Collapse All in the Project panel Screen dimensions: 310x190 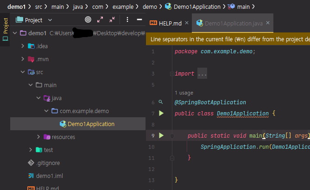[x=112, y=19]
